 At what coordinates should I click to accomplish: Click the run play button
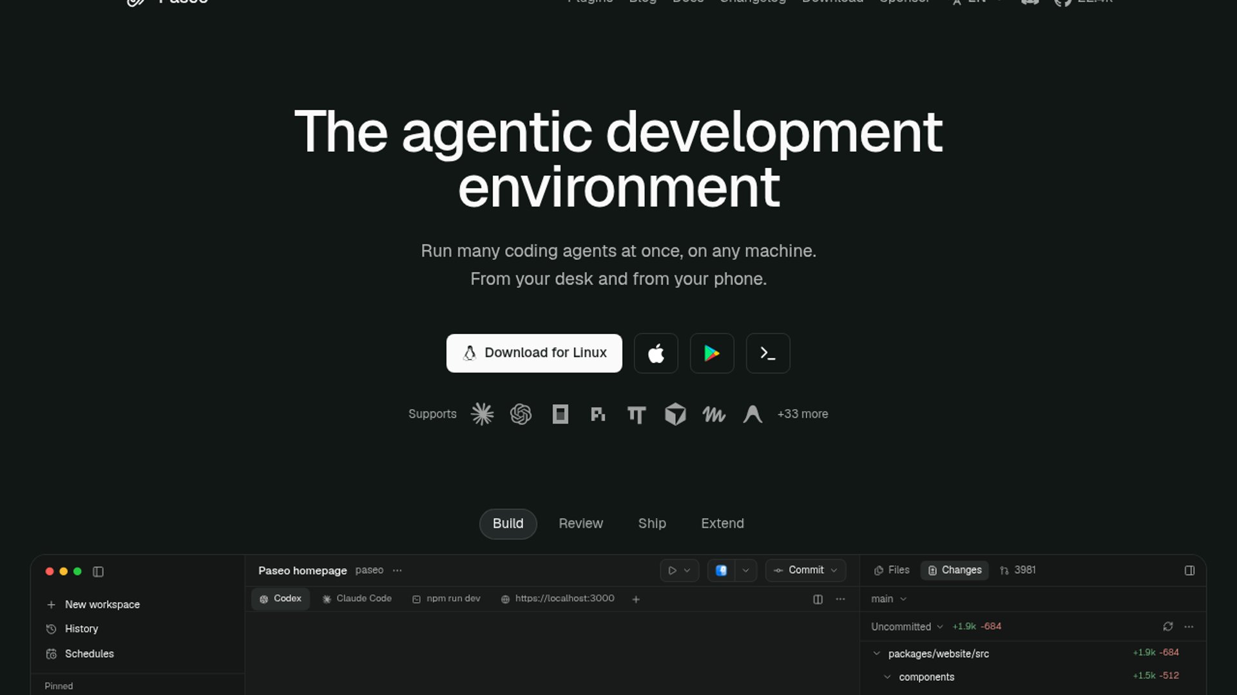coord(672,571)
